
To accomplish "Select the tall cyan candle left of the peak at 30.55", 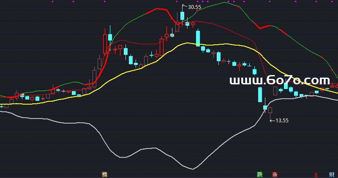I will [110, 37].
